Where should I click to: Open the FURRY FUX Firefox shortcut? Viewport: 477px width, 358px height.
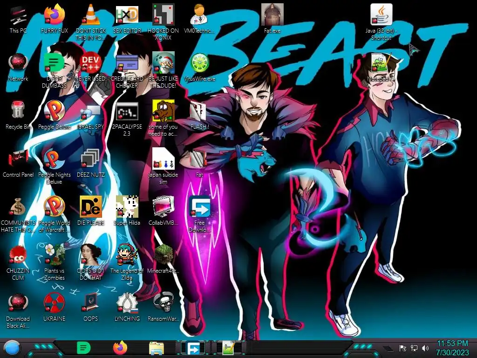[55, 14]
